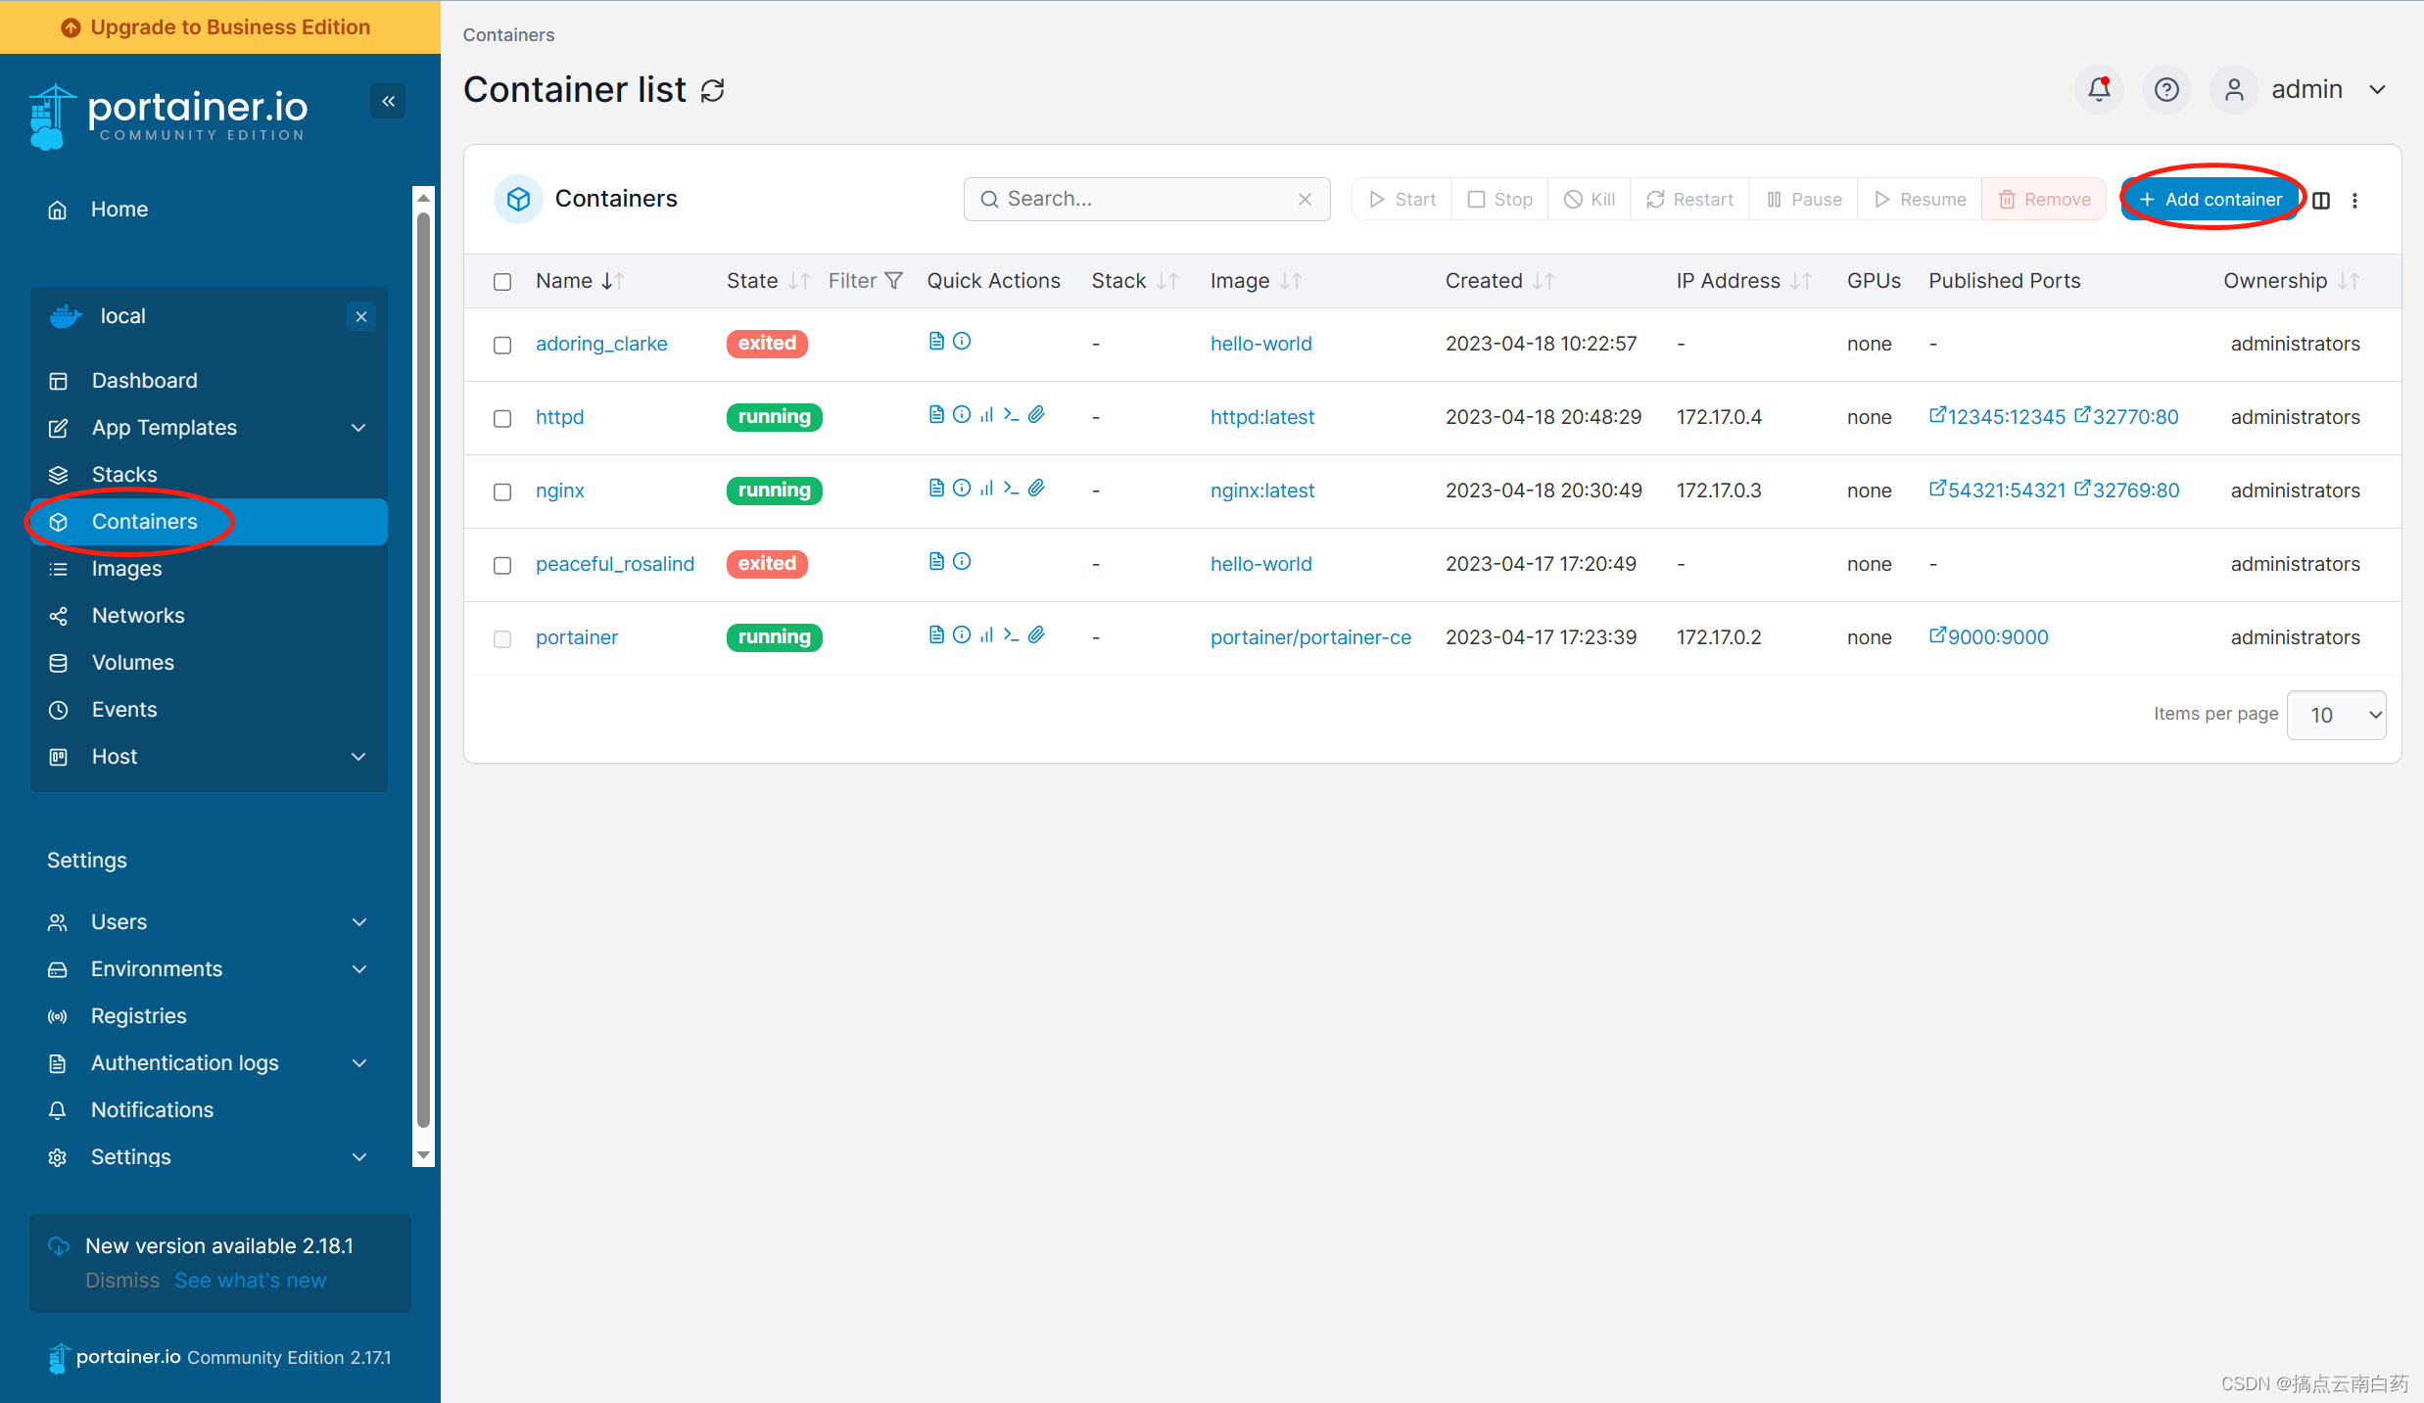Select the peaceful_rosalind row checkbox

point(502,565)
